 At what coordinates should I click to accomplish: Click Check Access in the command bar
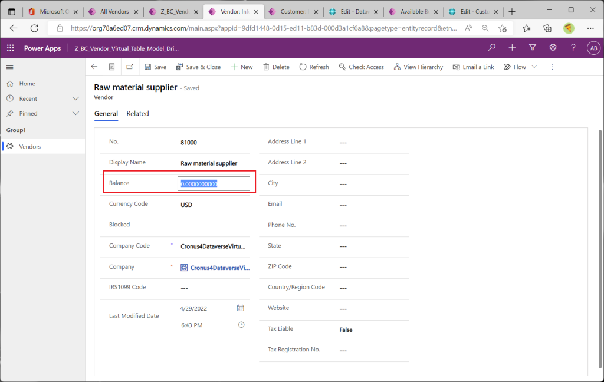click(x=362, y=67)
